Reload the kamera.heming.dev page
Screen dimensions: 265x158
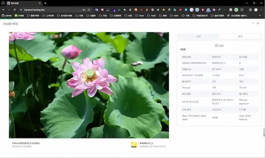coord(15,10)
